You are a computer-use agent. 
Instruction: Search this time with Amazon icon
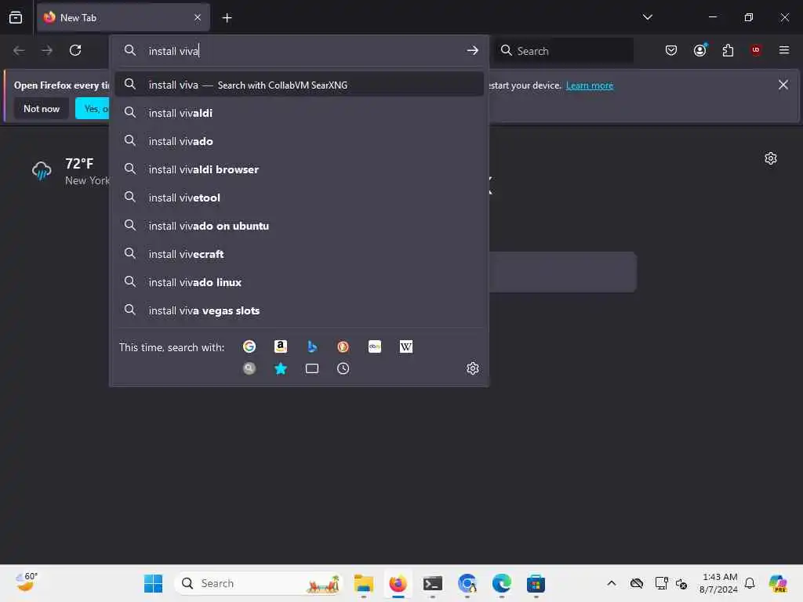click(281, 346)
